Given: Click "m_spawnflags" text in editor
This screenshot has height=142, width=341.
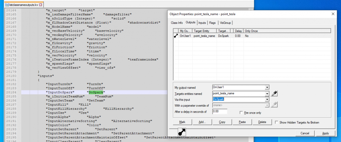Looking at the screenshot, I should [60, 64].
